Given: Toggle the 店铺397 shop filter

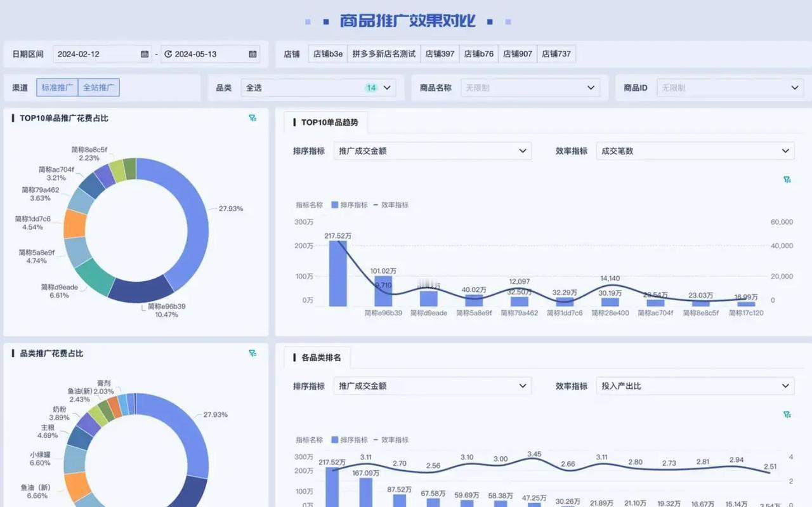Looking at the screenshot, I should 440,54.
